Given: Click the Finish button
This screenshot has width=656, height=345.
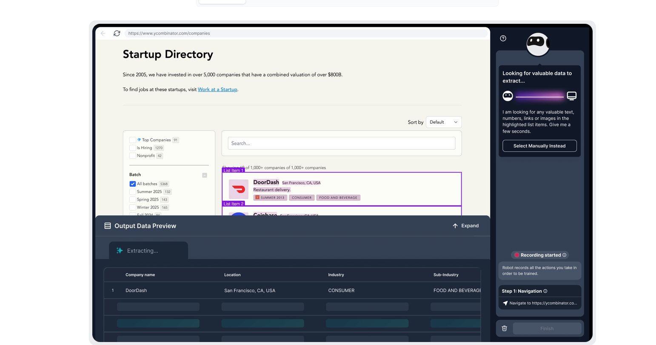Looking at the screenshot, I should click(547, 328).
